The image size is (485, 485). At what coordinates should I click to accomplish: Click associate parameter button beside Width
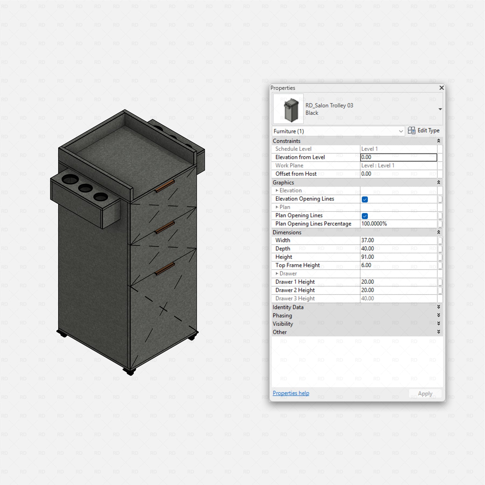440,240
